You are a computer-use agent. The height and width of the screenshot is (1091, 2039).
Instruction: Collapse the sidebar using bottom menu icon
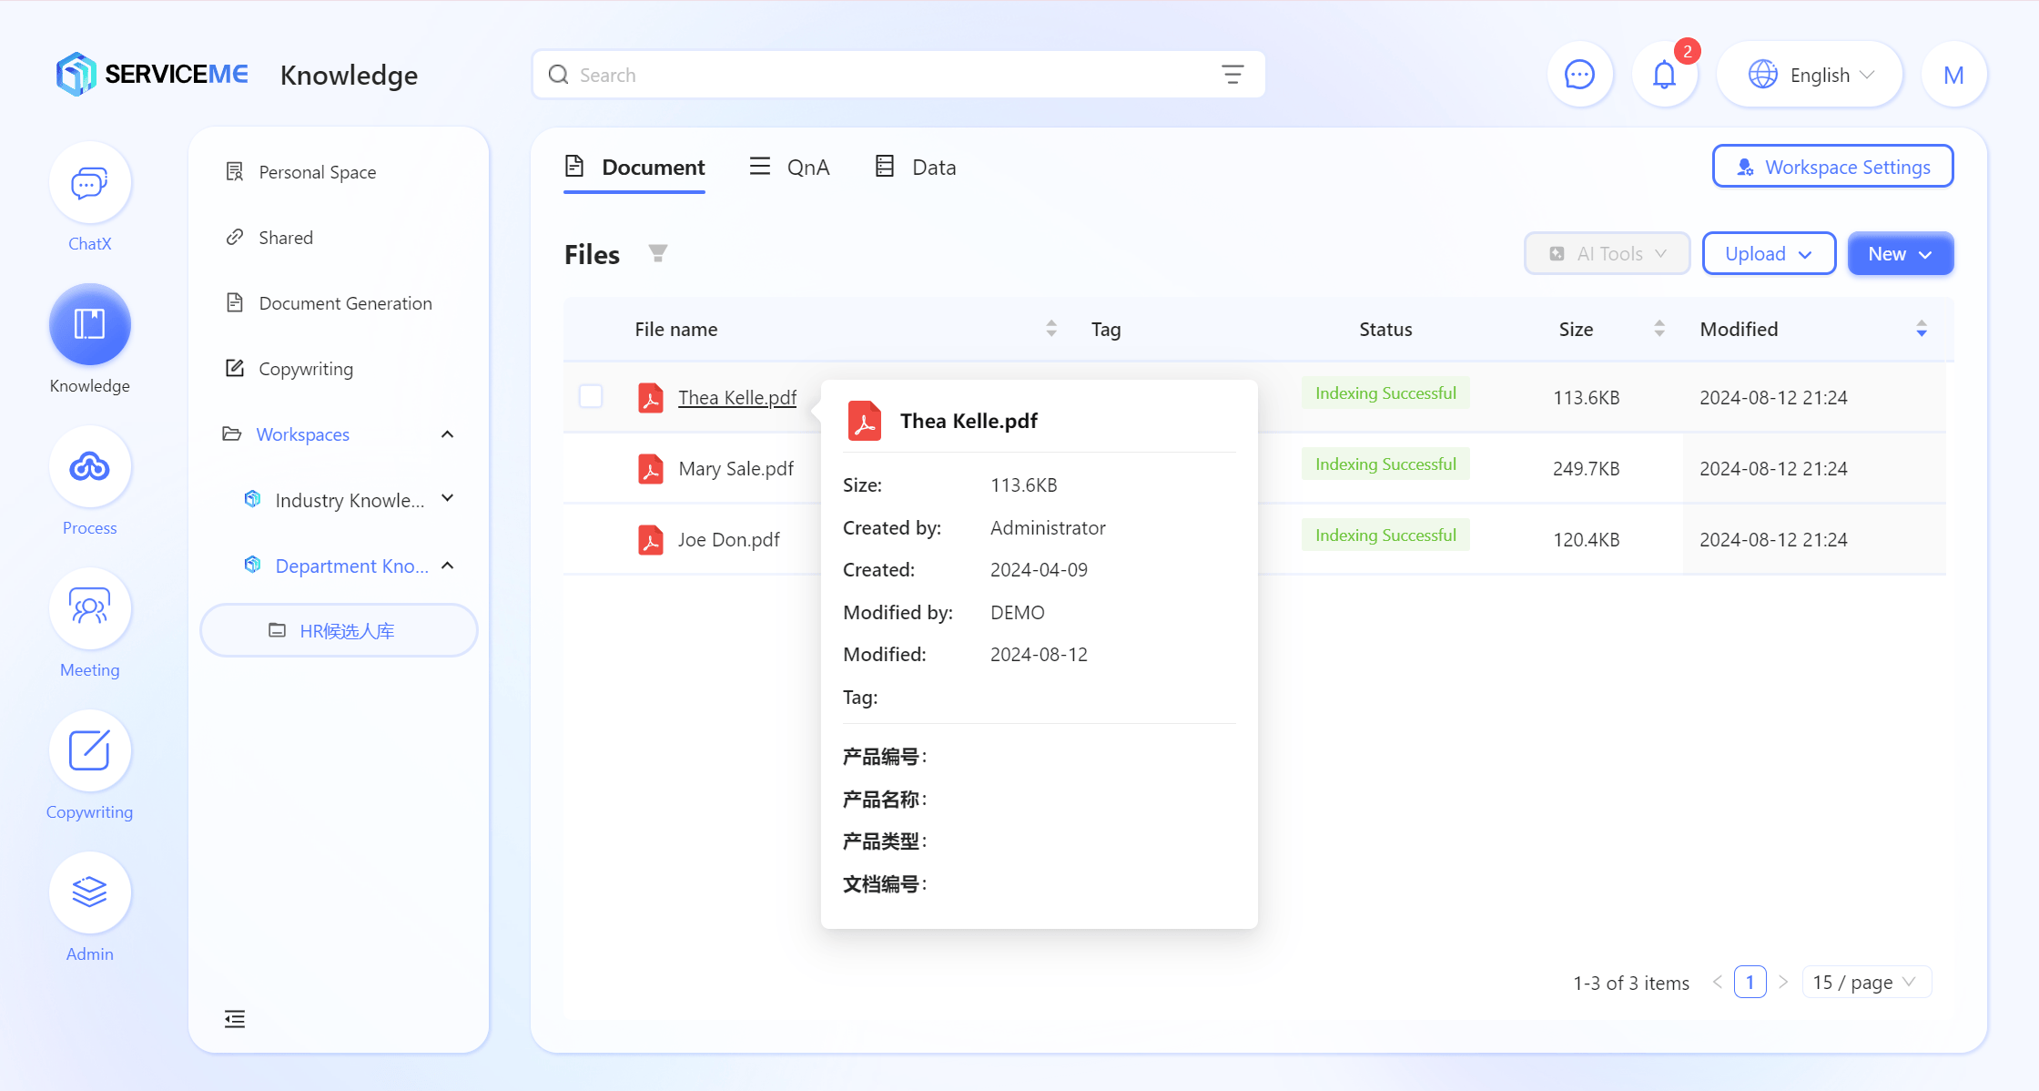point(235,1019)
